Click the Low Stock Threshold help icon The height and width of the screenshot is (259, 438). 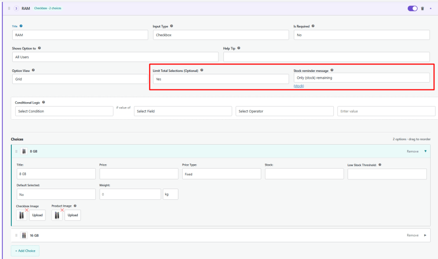tap(380, 165)
